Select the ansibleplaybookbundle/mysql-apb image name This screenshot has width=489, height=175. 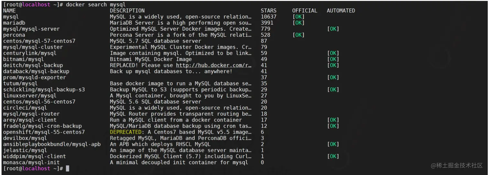(52, 144)
